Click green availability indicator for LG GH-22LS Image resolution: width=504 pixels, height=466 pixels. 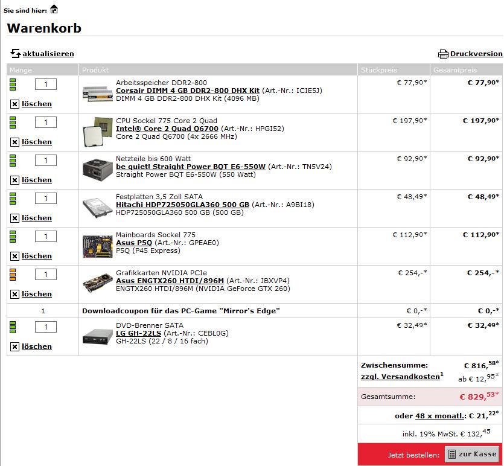click(x=13, y=327)
